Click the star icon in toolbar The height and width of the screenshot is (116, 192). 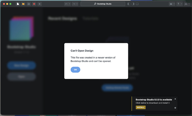[40, 4]
